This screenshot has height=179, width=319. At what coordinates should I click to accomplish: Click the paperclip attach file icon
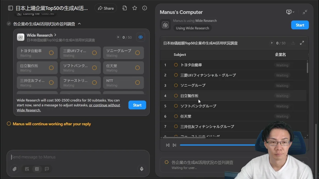15,169
